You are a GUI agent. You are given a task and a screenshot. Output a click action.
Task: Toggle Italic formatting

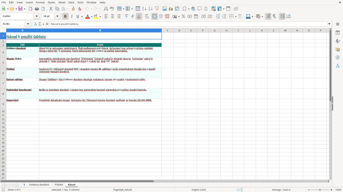coord(72,16)
